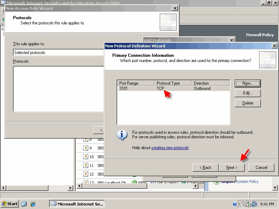The width and height of the screenshot is (279, 209).
Task: Click the wizard banner graphic in Protocol Definition Wizard
Action: click(x=267, y=60)
